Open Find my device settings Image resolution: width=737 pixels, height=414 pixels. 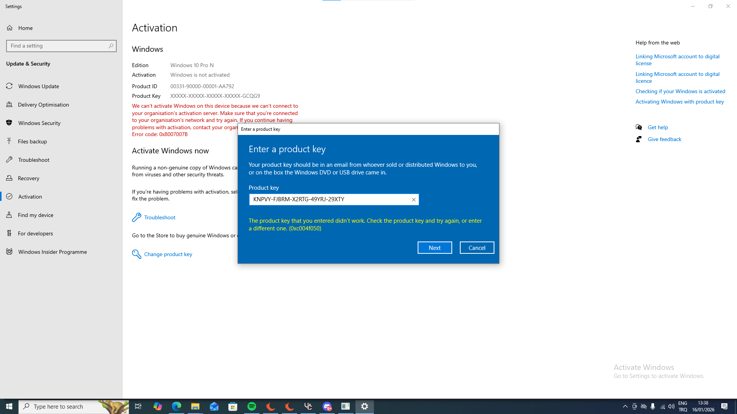[61, 215]
